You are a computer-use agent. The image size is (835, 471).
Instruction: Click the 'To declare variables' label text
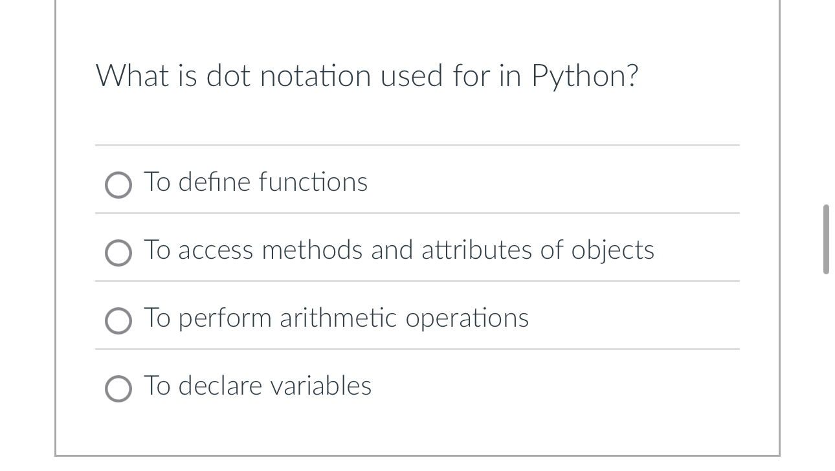click(x=257, y=386)
